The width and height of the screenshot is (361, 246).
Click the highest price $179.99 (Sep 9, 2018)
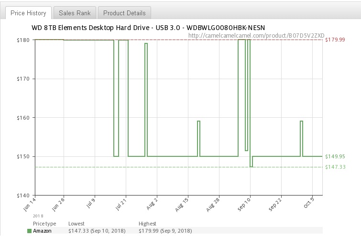point(165,231)
